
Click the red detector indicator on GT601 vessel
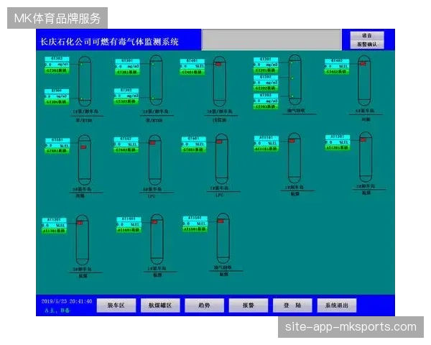[x=219, y=142]
